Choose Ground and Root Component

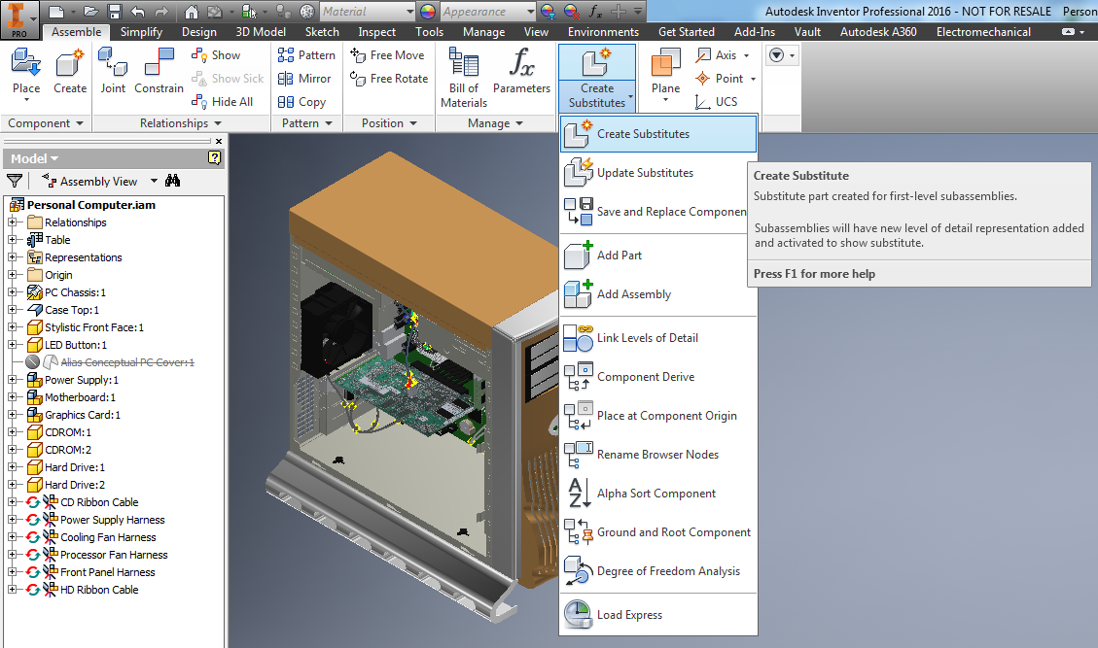658,532
